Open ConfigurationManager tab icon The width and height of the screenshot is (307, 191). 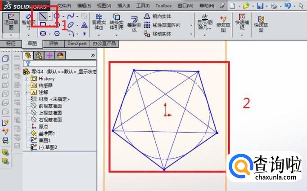[x=50, y=56]
